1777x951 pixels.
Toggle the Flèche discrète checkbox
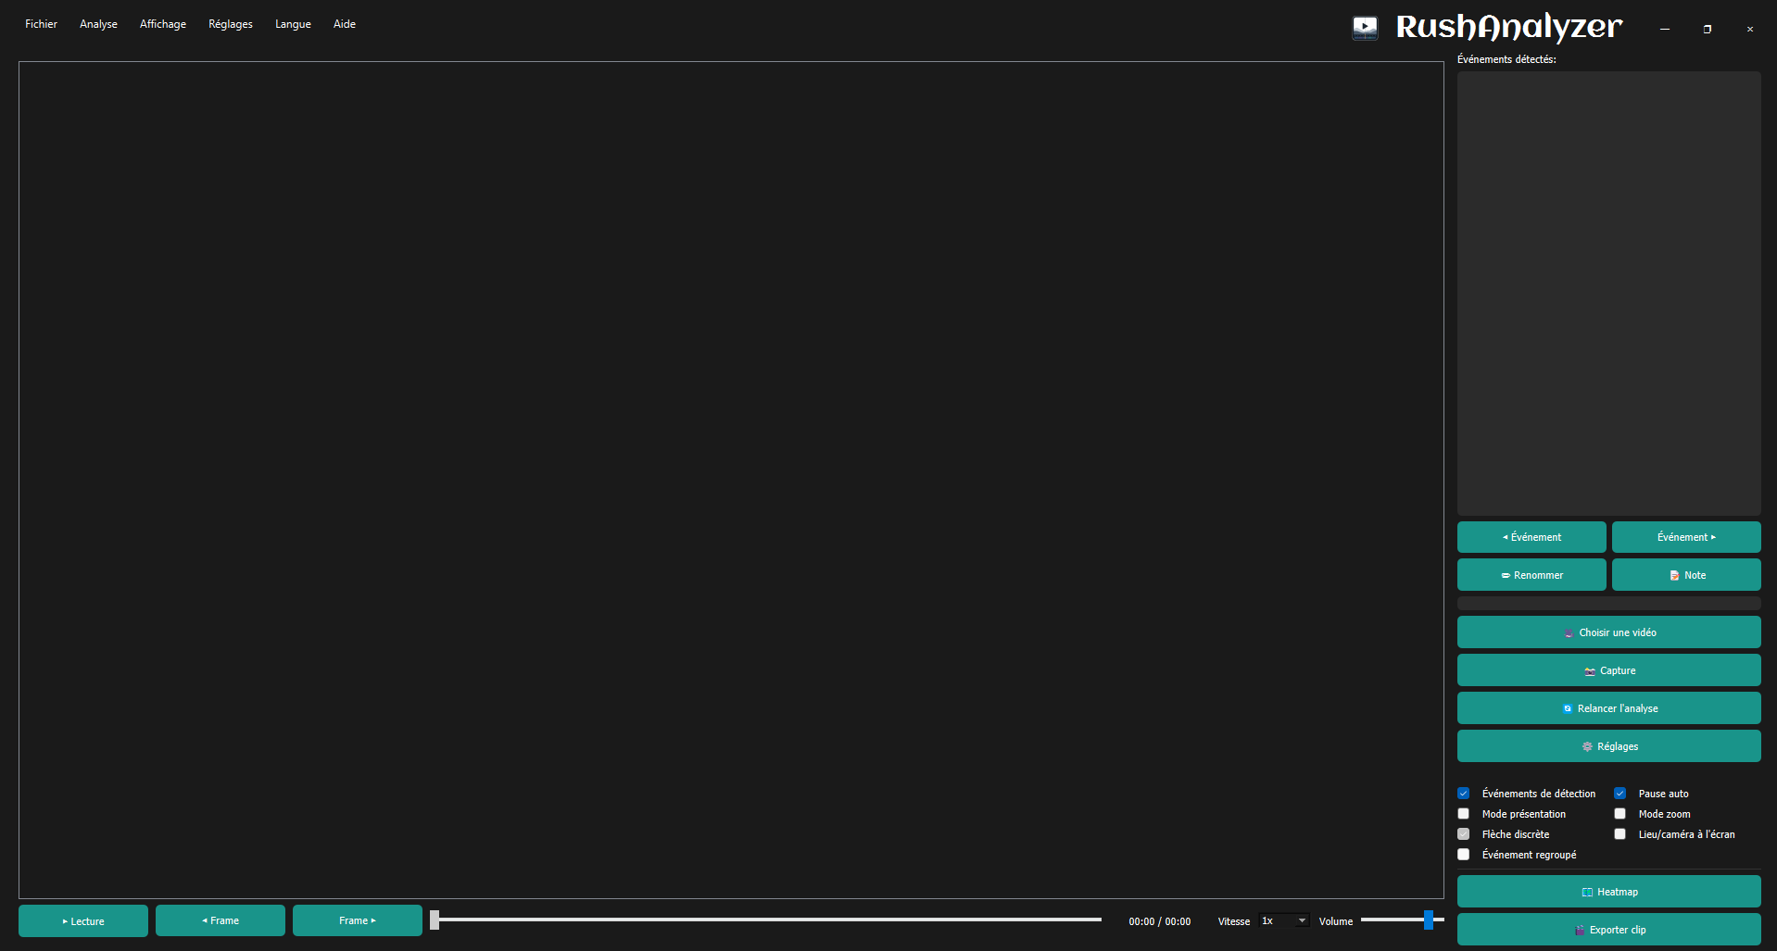coord(1464,834)
